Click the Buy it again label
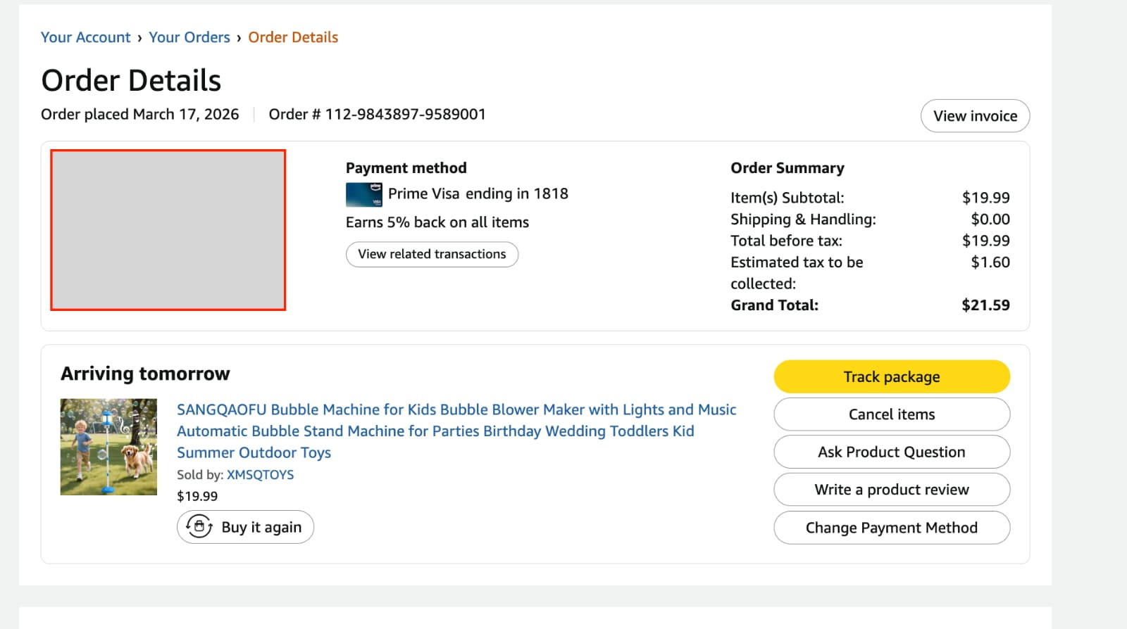The image size is (1127, 629). click(261, 527)
